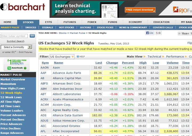
Task: Open the STOCK PICKS submenu item
Action: (x=105, y=27)
